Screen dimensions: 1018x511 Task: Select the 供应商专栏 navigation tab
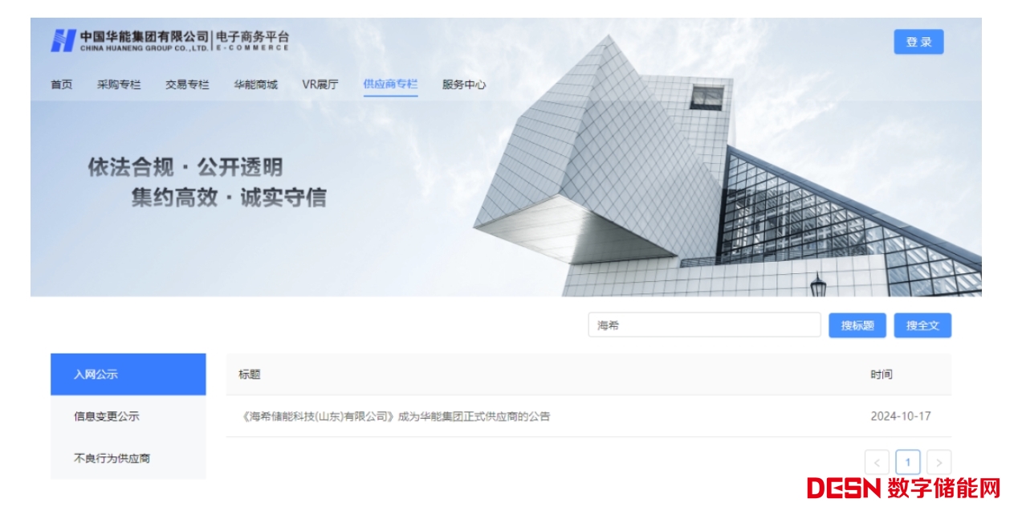click(390, 84)
